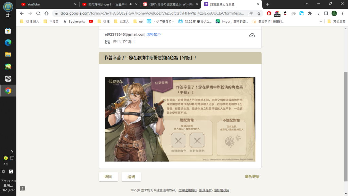Screen dimensions: 348x196
Task: Open Task View in the taskbar
Action: 8,15
